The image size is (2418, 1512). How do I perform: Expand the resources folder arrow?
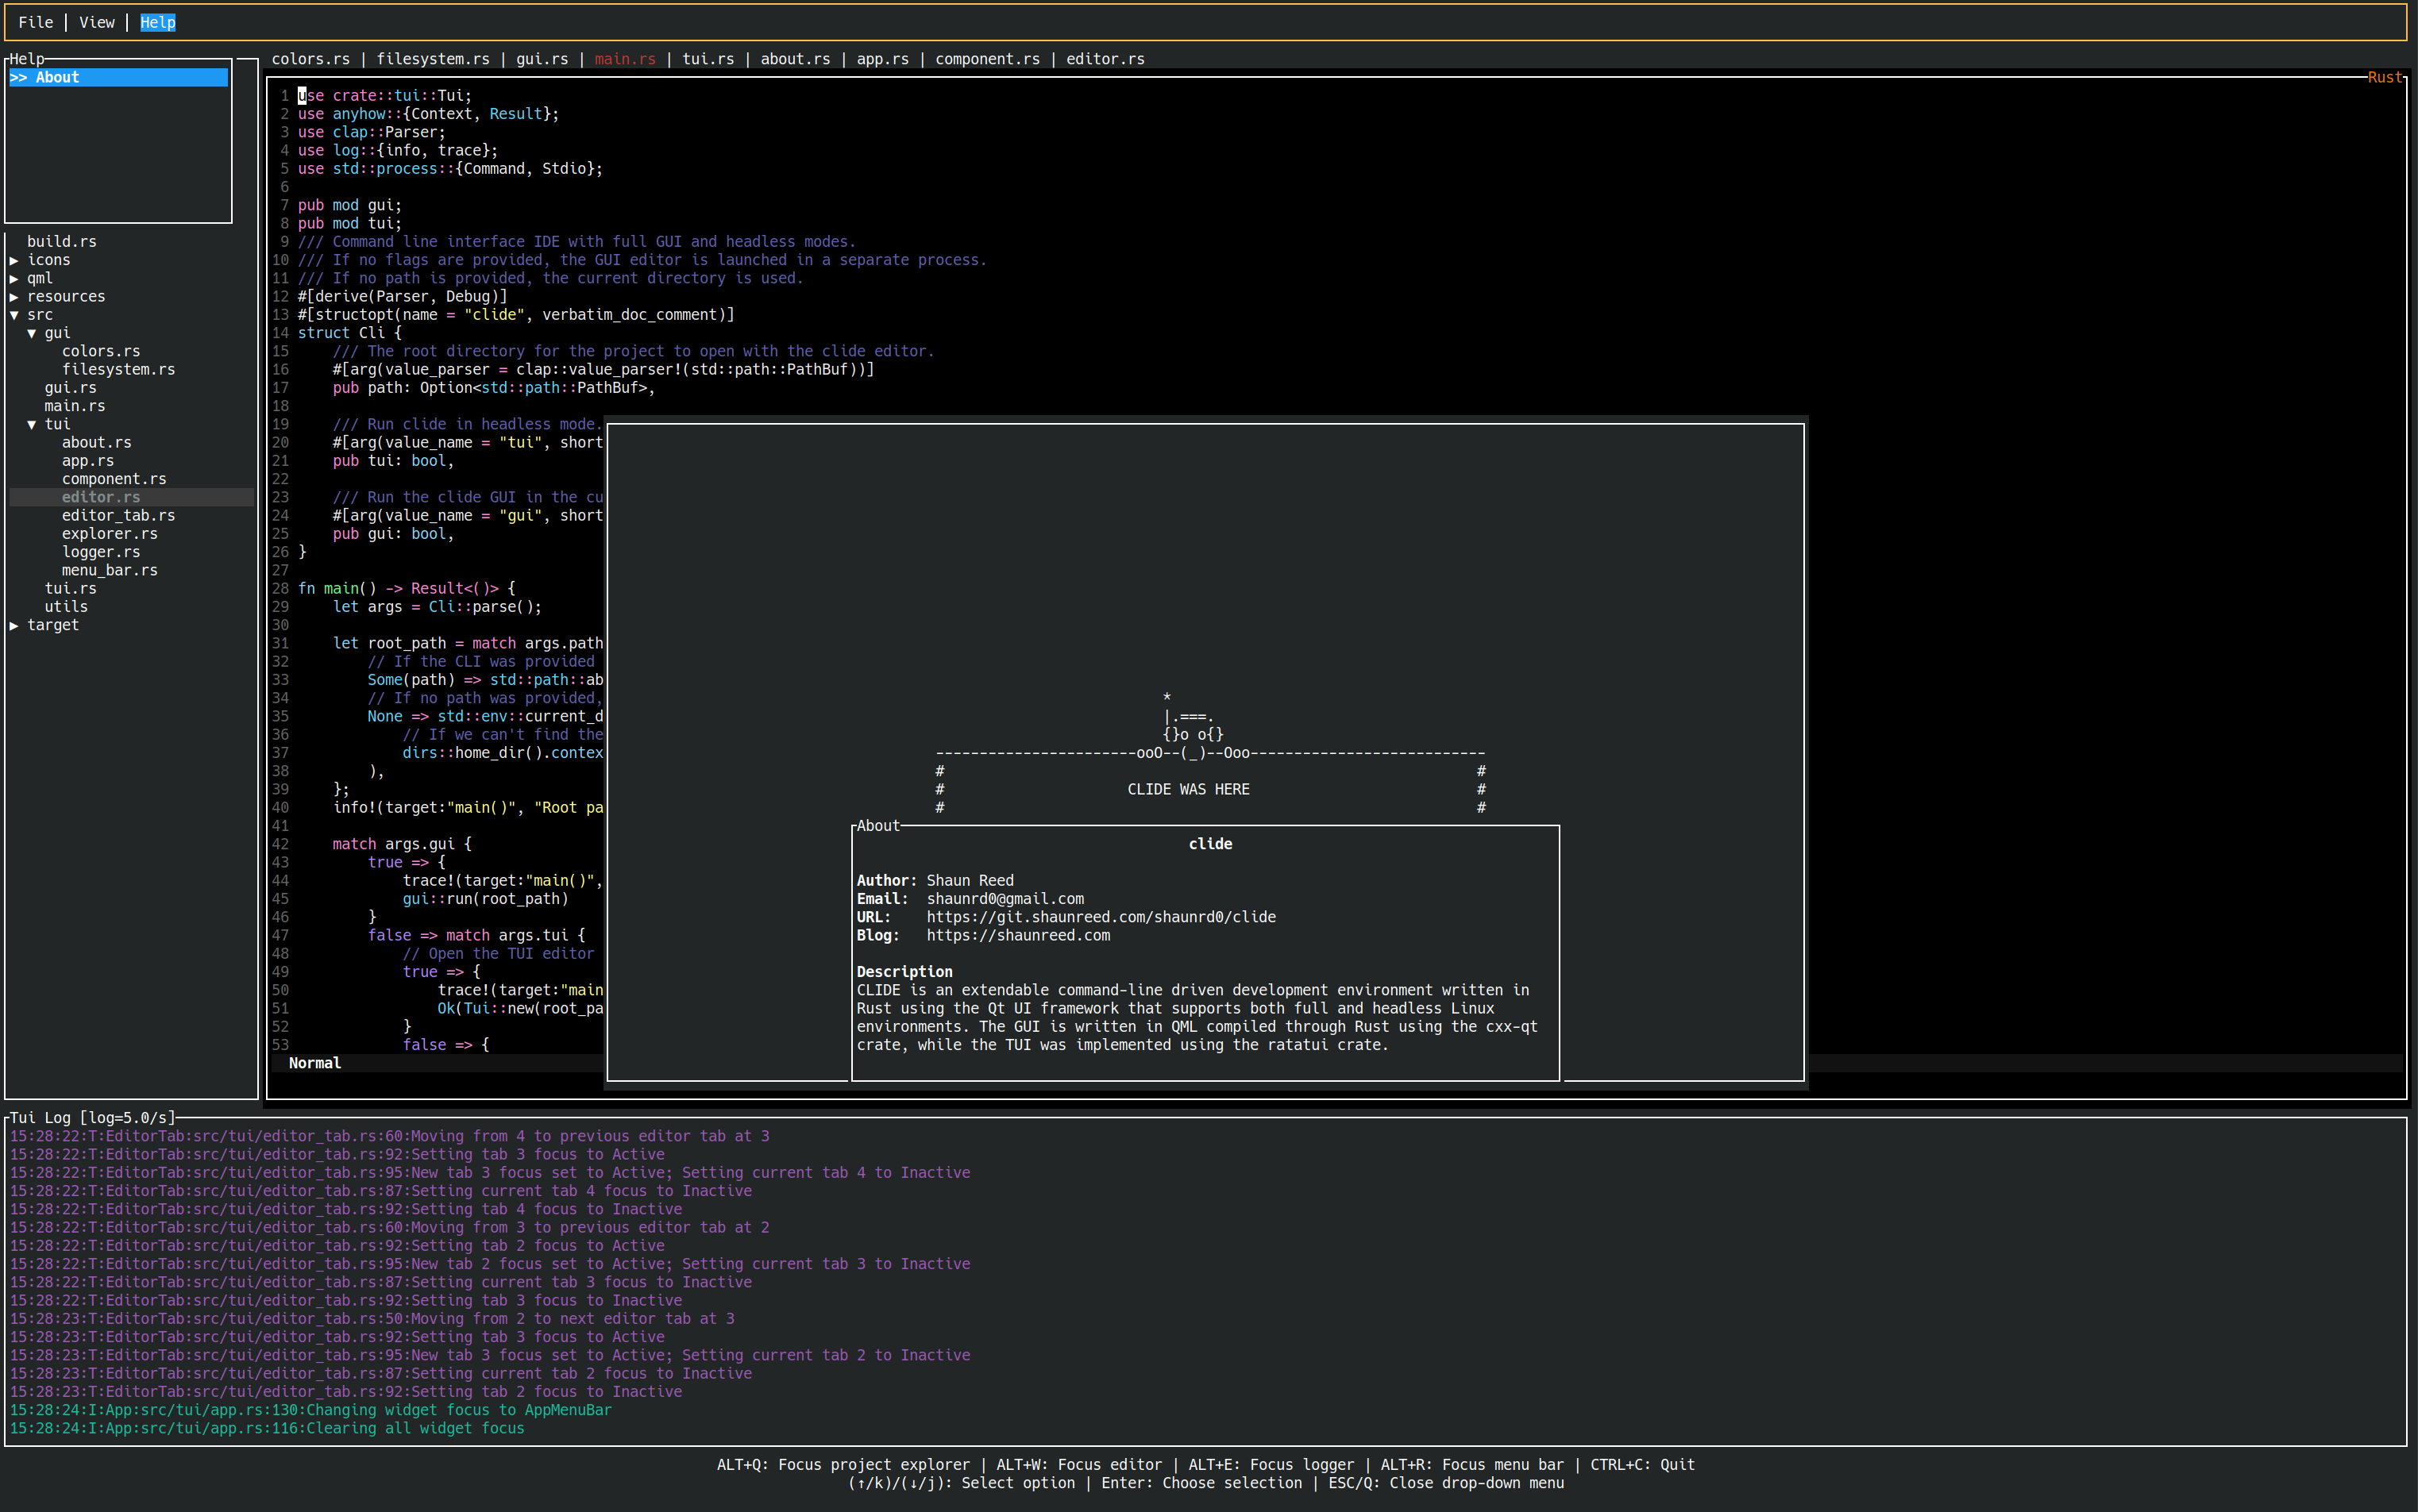click(14, 297)
